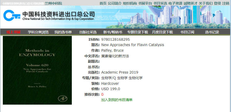Go to 组织机构 page
Image resolution: width=231 pixels, height=112 pixels.
coord(130,3)
